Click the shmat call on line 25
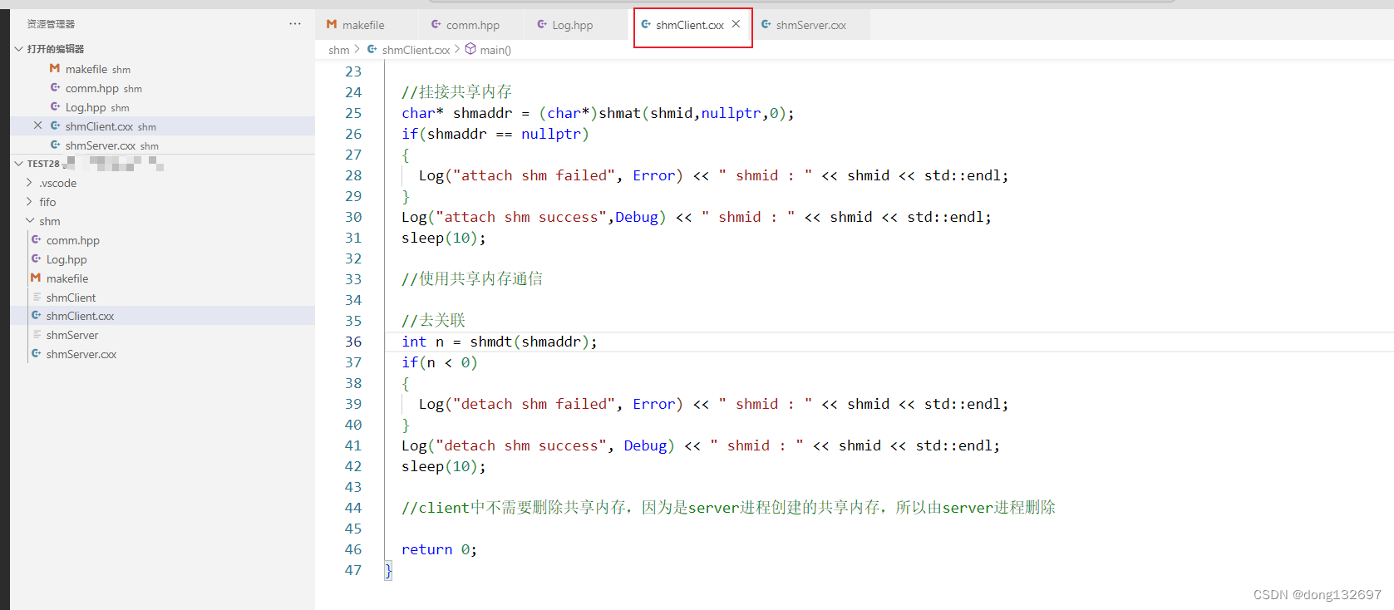Screen dimensions: 1394x610 pos(620,113)
